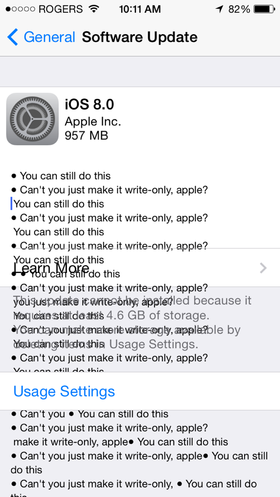Tap the Learn More disclosure chevron
Screen dimensions: 280x497
pyautogui.click(x=263, y=268)
